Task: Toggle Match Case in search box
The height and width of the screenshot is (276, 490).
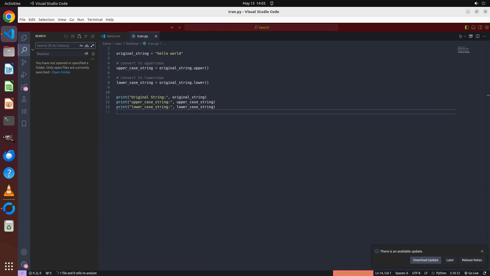Action: point(81,45)
